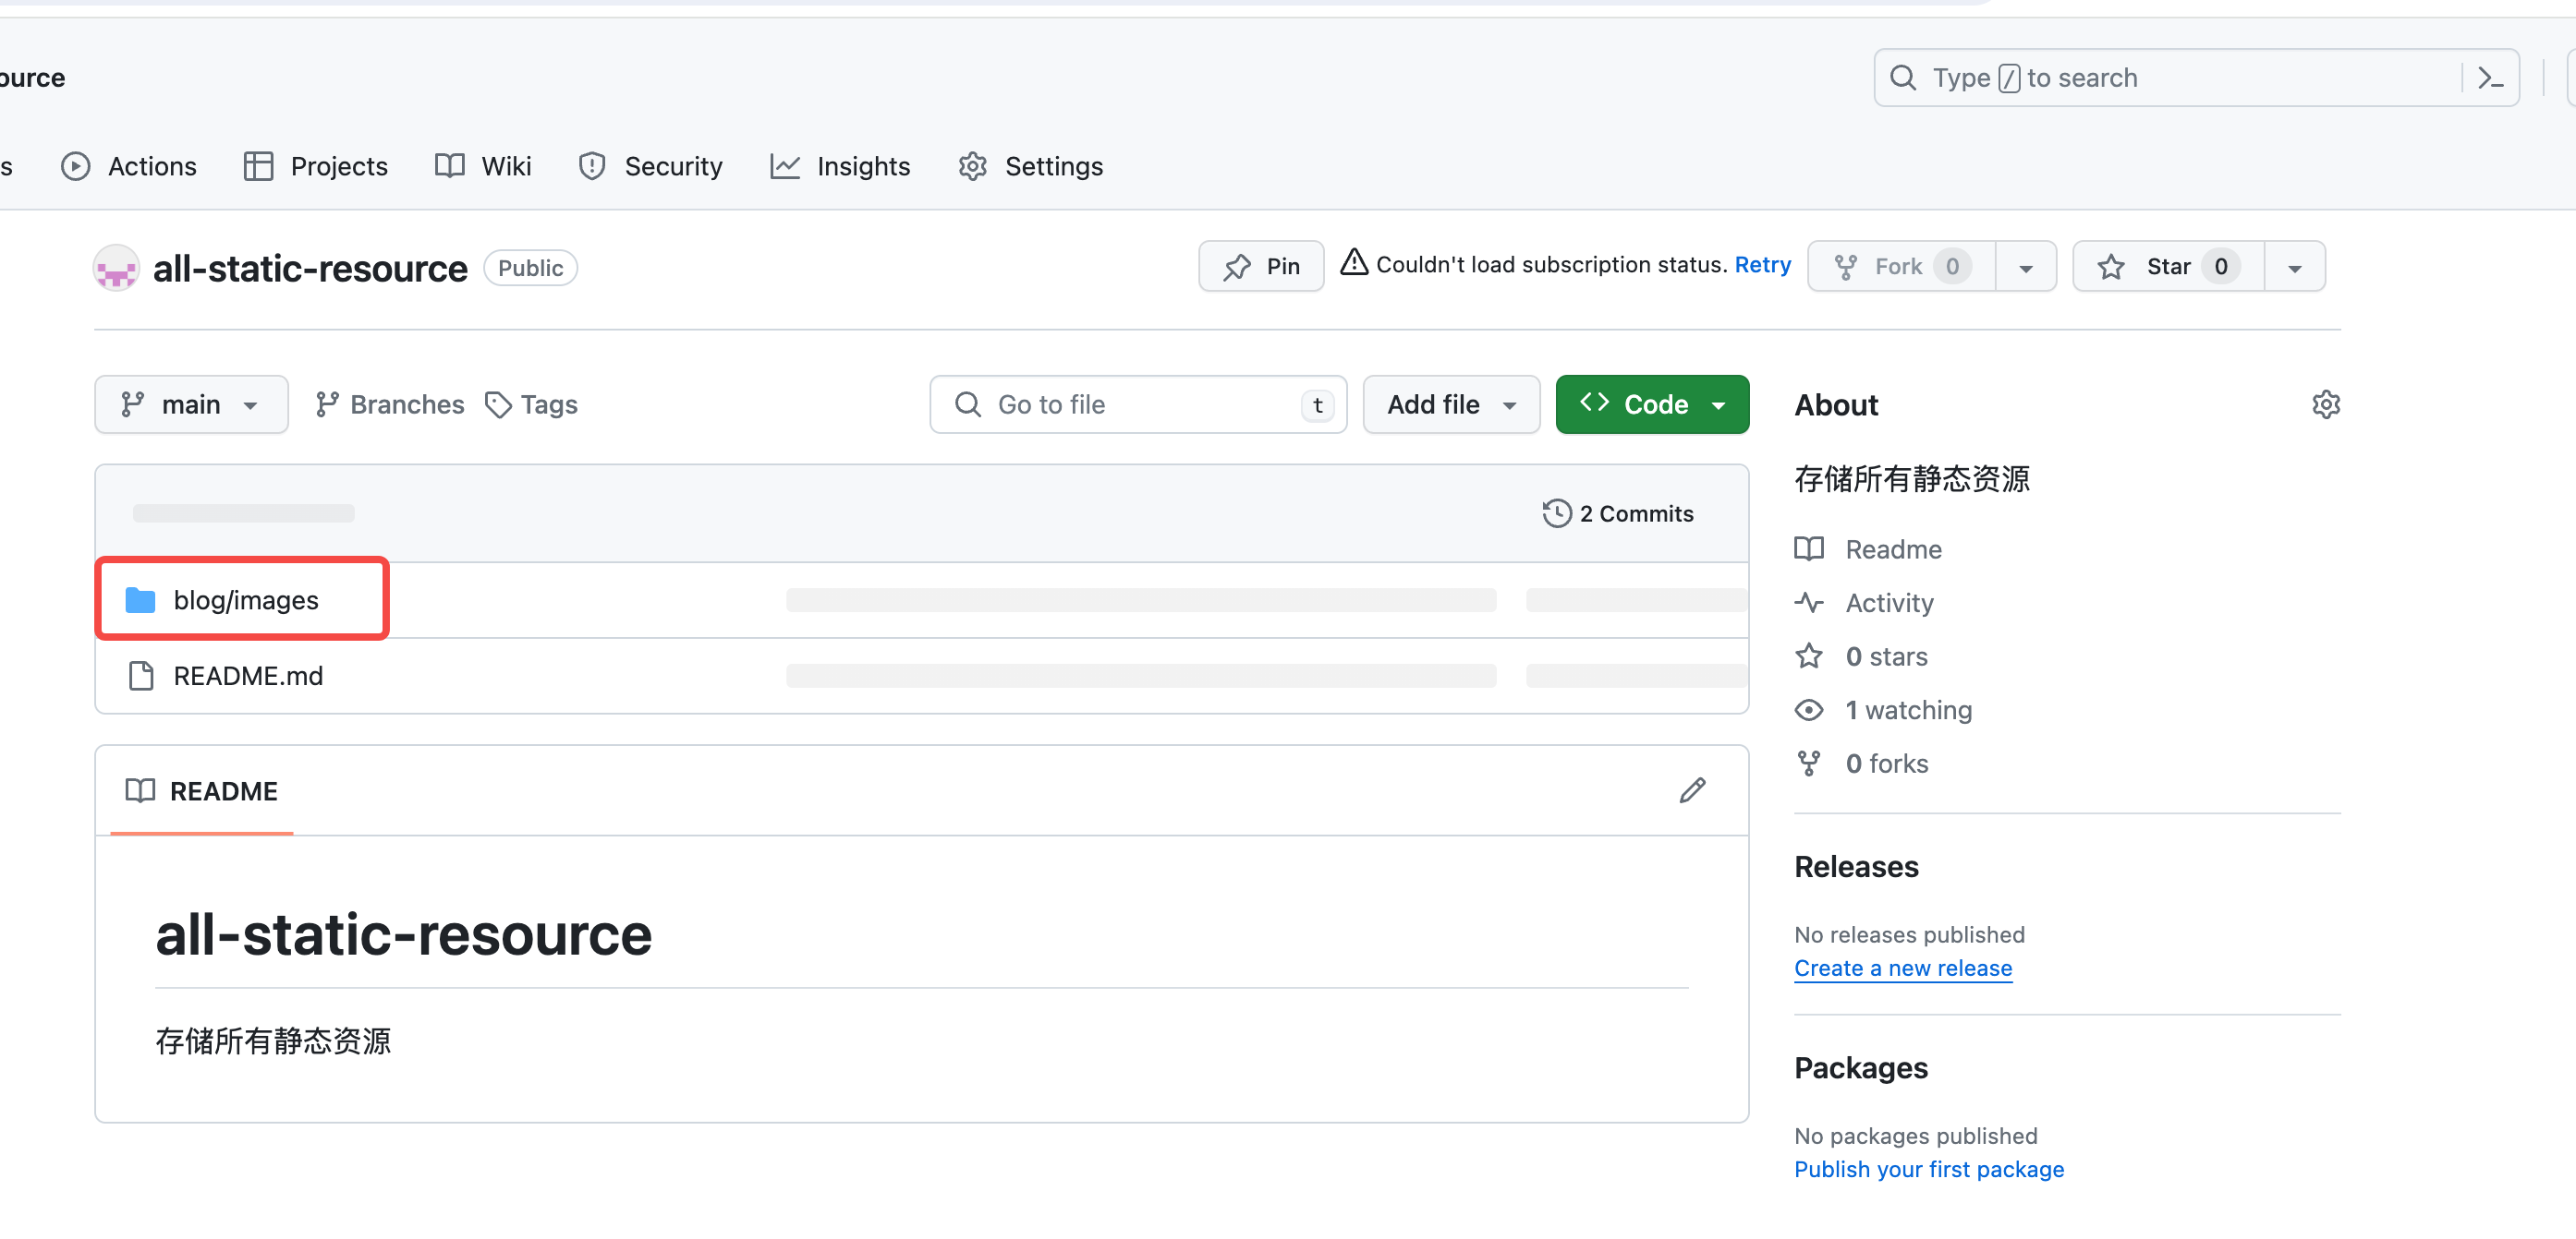Click the commits history clock icon
This screenshot has height=1239, width=2576.
[1556, 513]
